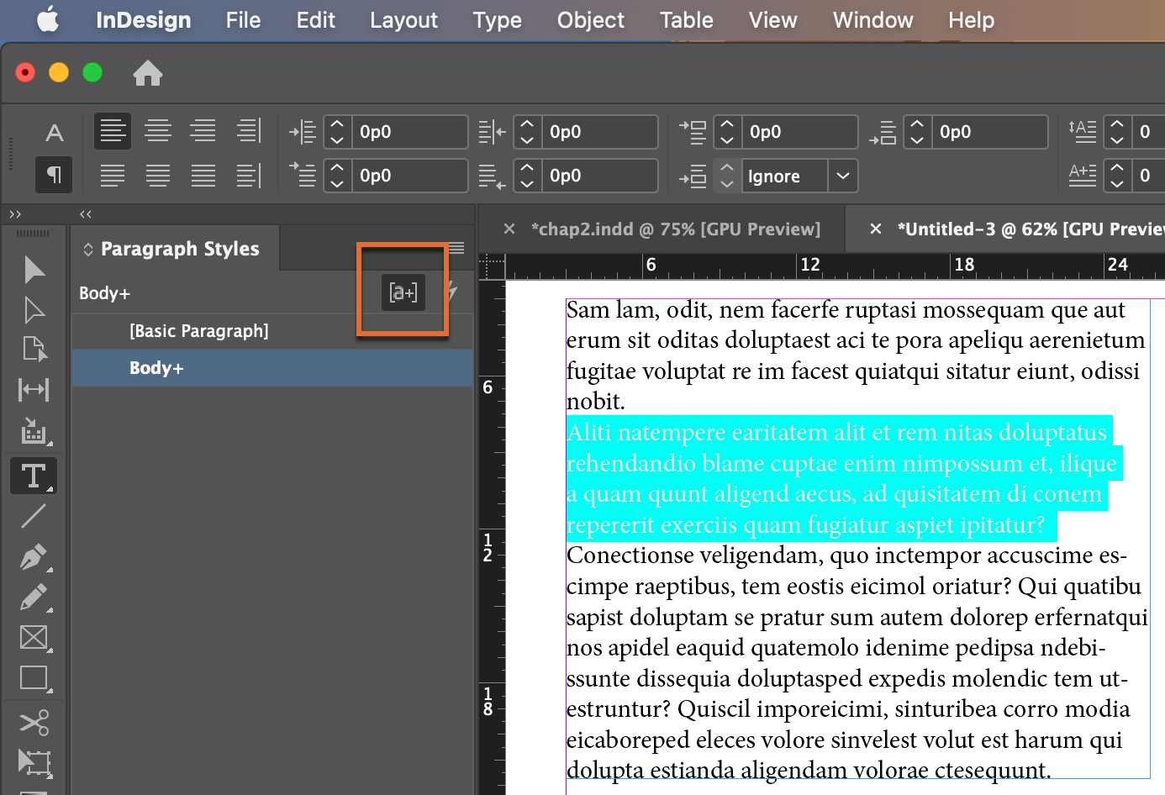Open the Table menu

point(686,20)
